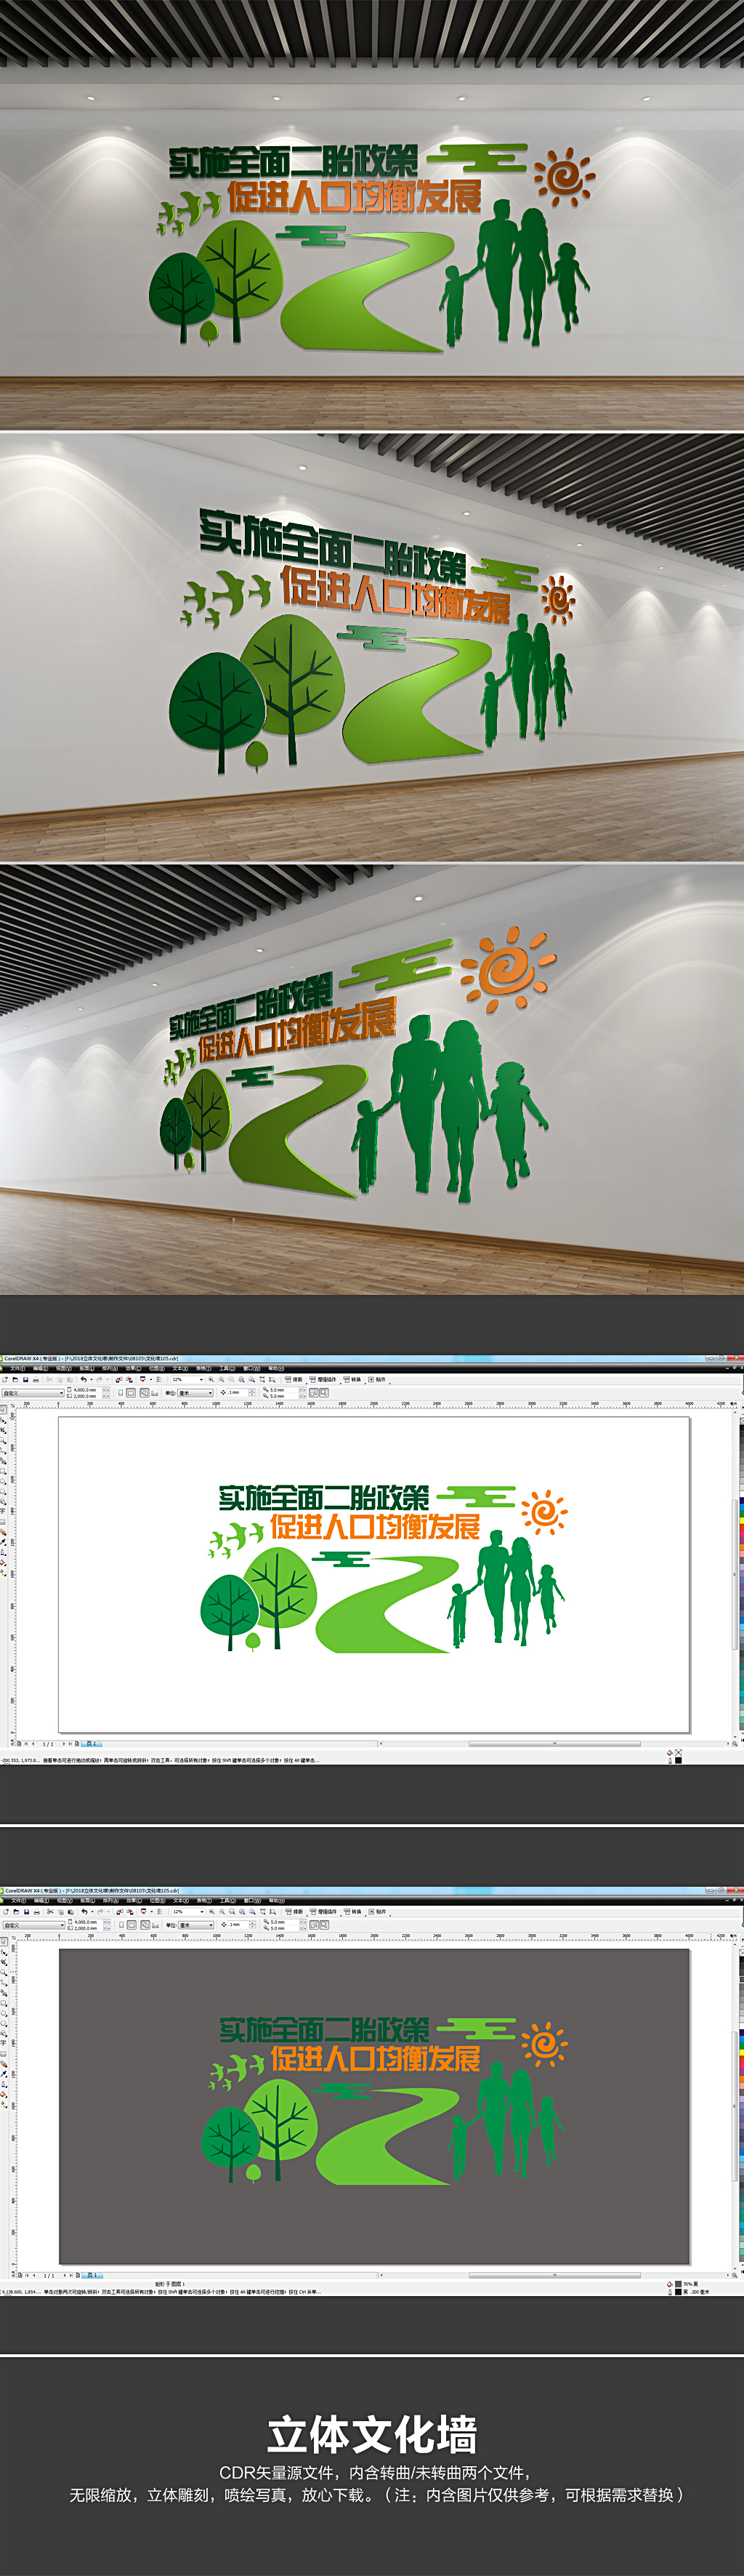This screenshot has height=2576, width=744.
Task: Click 转换 button in white-page window toolbar
Action: [x=352, y=1379]
